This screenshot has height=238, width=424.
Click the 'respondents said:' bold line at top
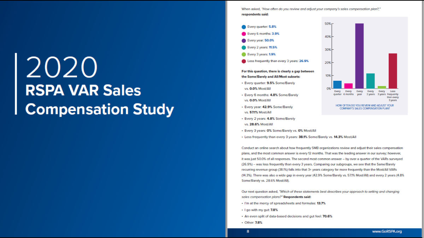tap(255, 14)
